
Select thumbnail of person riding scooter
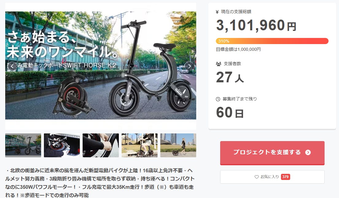point(139,145)
